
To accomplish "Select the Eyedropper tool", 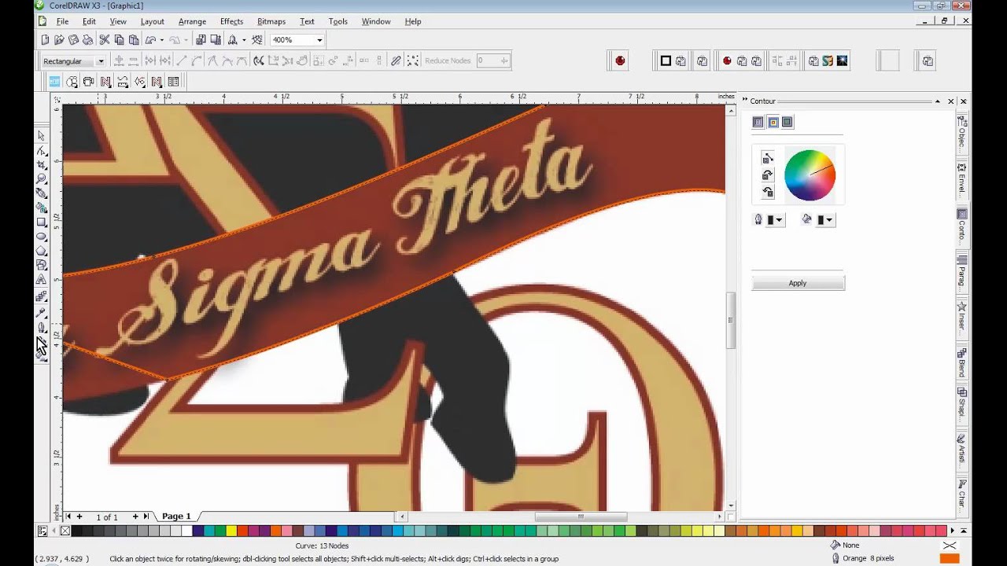I will point(42,313).
